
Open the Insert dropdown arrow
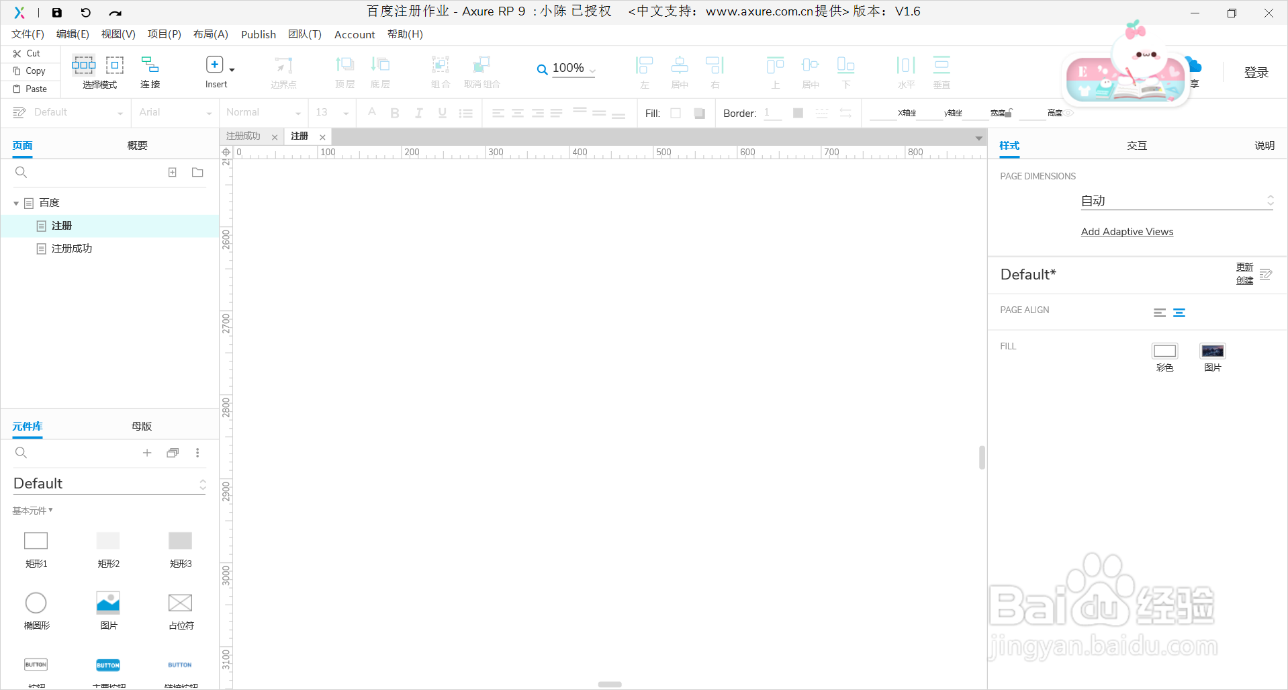pyautogui.click(x=232, y=70)
